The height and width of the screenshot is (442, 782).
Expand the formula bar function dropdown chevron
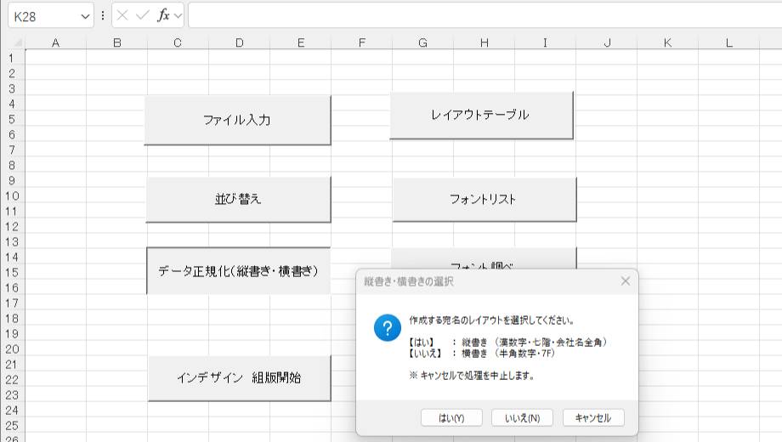[x=178, y=16]
